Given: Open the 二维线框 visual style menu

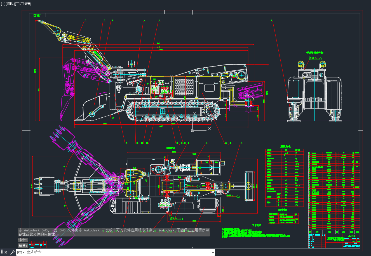Looking at the screenshot, I should (x=23, y=4).
